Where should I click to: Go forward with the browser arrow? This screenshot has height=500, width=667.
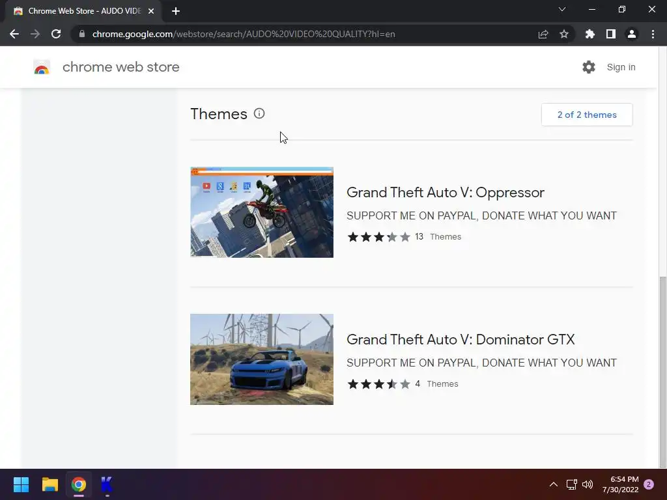point(35,34)
